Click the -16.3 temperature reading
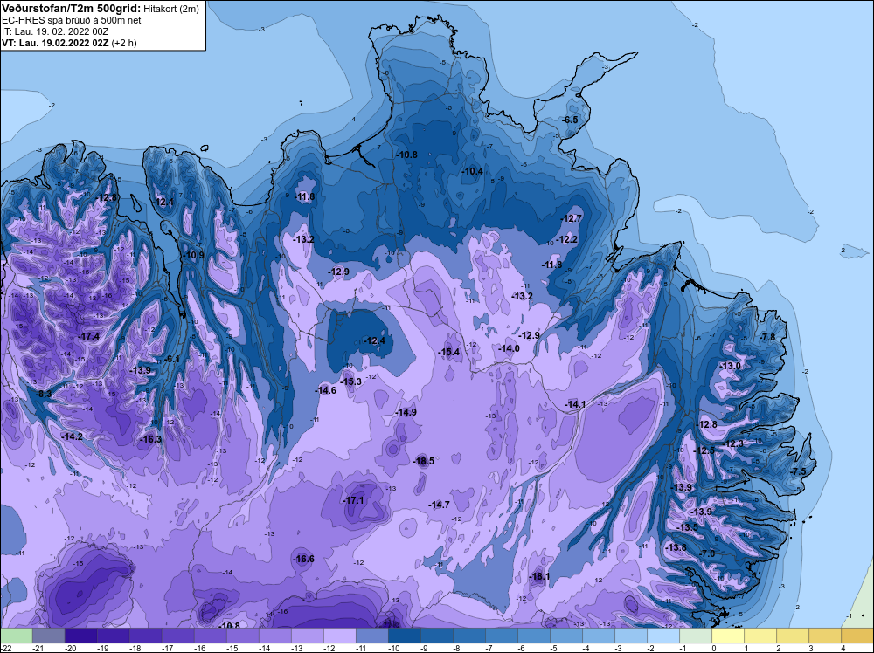 click(150, 439)
